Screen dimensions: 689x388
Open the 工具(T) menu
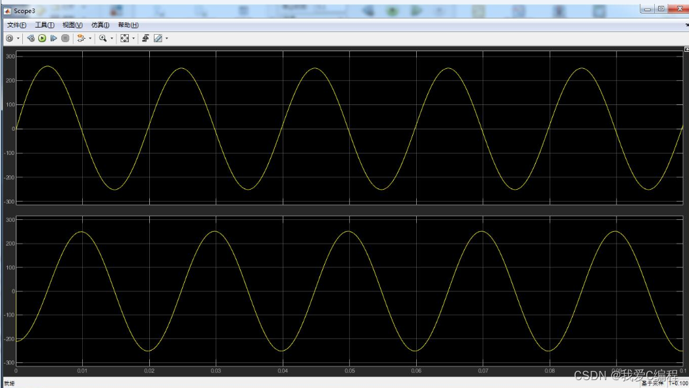(44, 25)
